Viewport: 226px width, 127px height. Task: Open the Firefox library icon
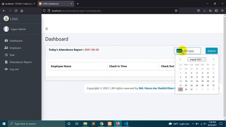pos(210,11)
